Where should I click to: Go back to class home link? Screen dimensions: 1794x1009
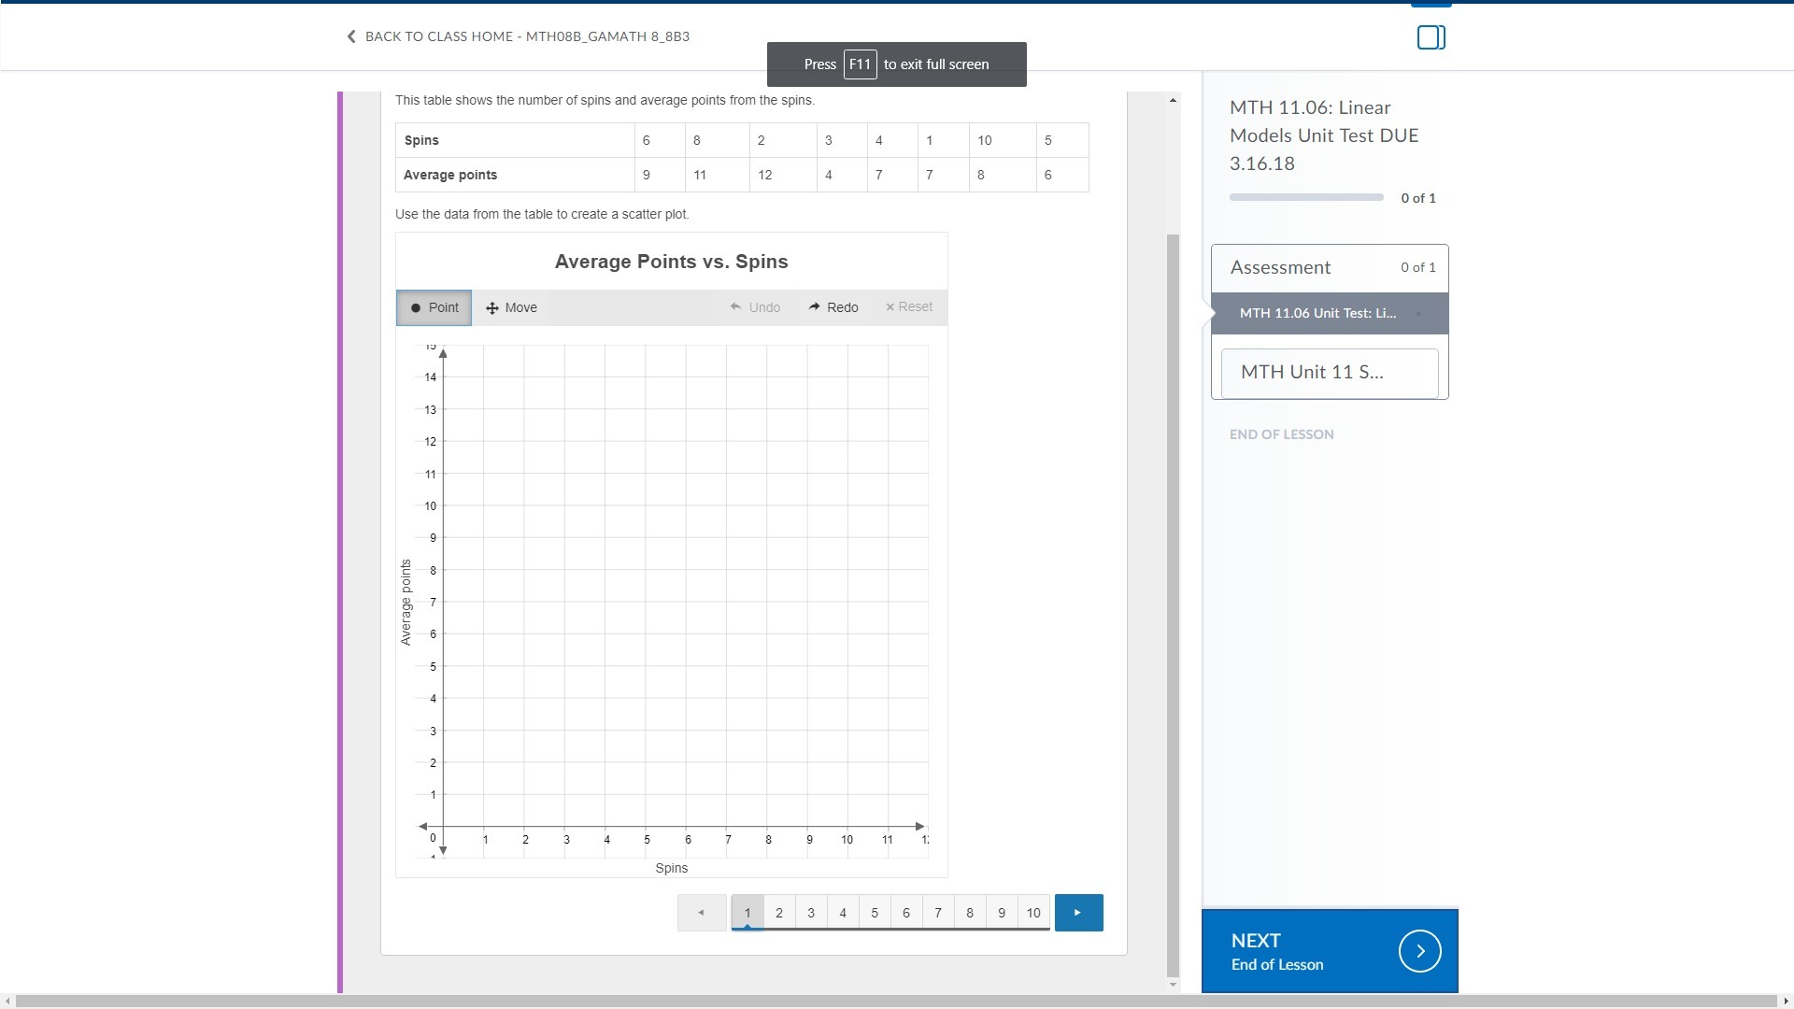click(519, 36)
